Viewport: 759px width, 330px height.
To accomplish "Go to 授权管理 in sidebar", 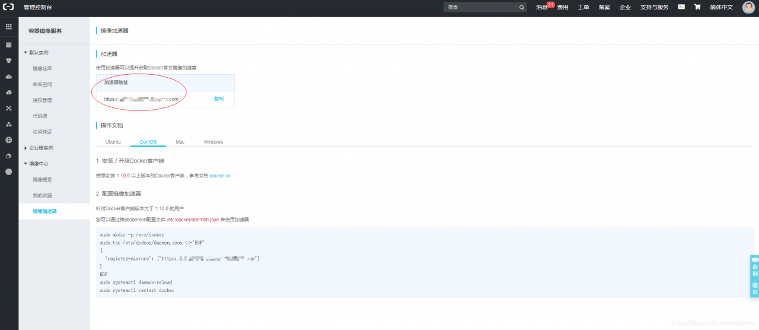I will [x=43, y=100].
